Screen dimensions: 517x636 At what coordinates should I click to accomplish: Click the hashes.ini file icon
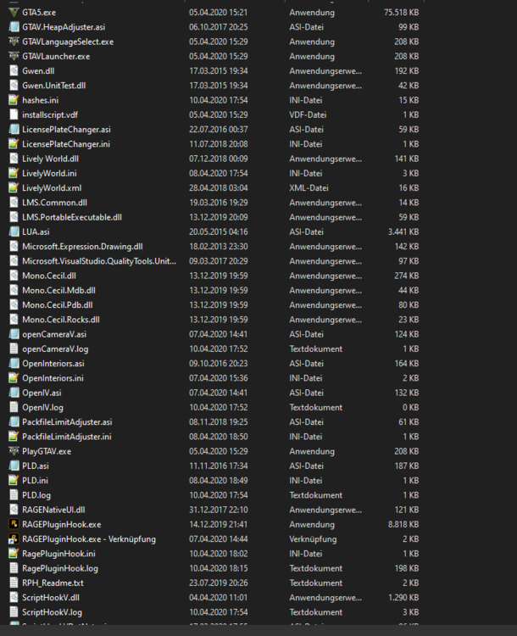coord(14,100)
